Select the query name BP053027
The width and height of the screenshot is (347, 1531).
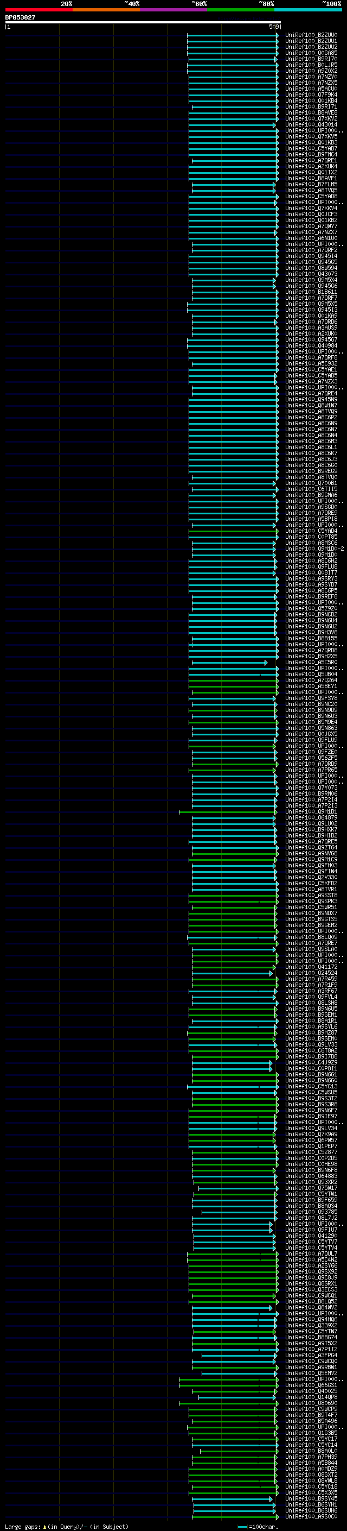[x=20, y=17]
